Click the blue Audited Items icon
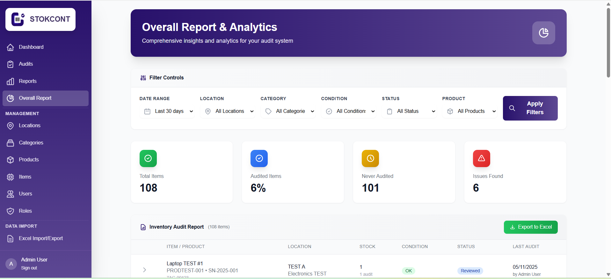This screenshot has width=611, height=279. 259,158
